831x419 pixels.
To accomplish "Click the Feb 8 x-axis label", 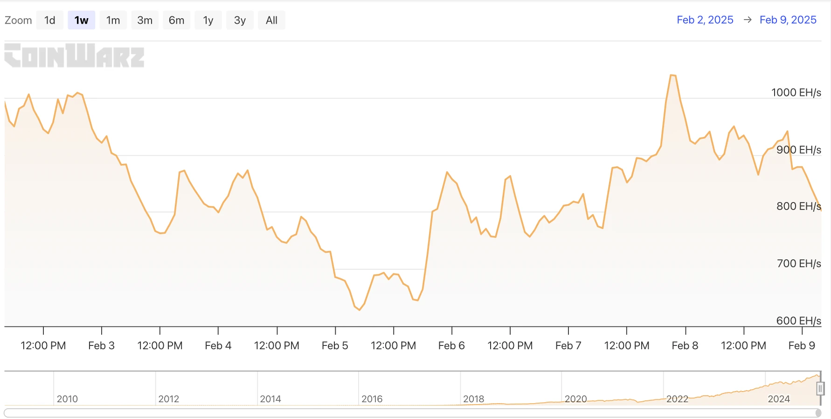I will tap(685, 345).
